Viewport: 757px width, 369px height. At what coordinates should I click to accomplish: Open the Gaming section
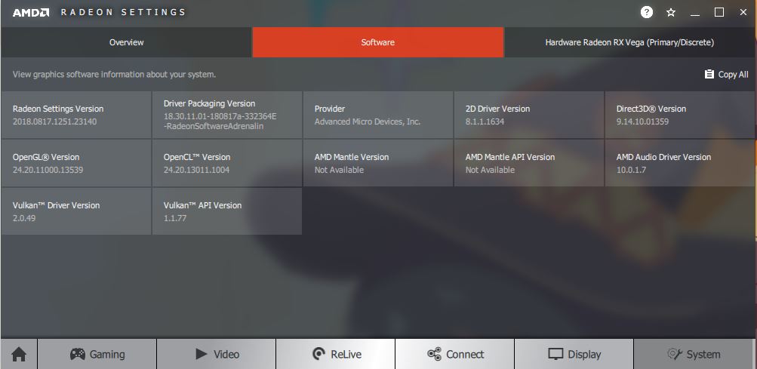97,354
